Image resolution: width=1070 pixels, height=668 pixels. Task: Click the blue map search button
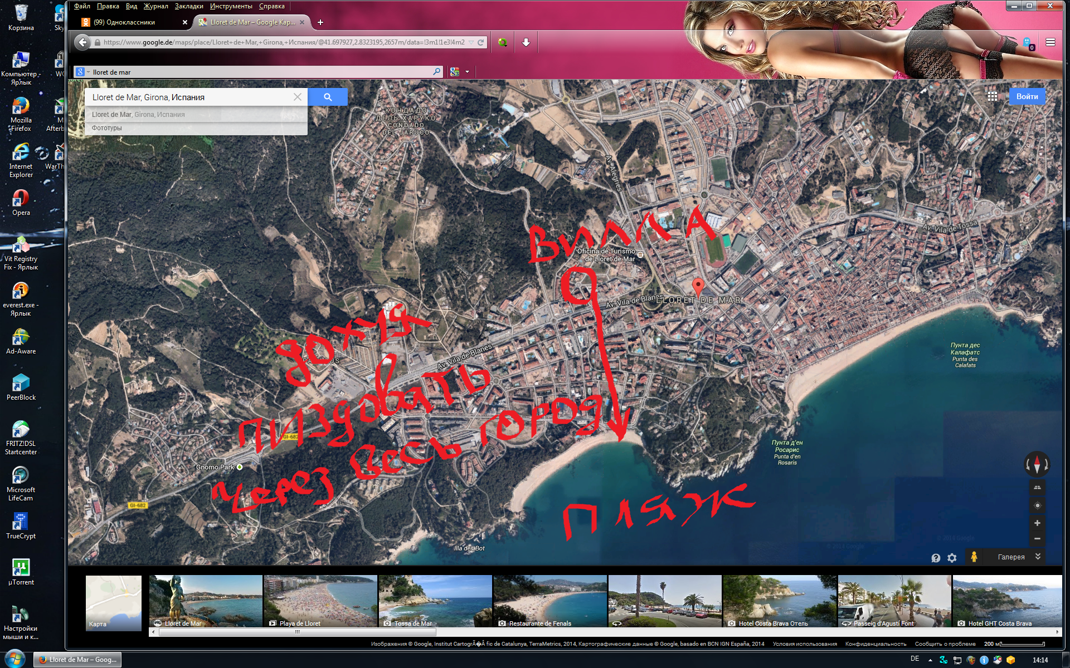(x=328, y=97)
